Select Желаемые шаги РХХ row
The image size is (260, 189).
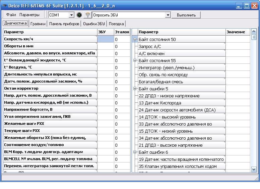coord(50,124)
